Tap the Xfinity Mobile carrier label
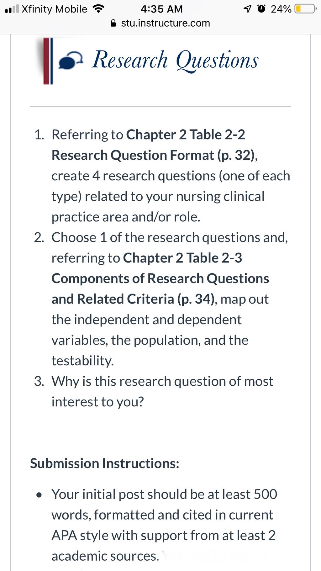The height and width of the screenshot is (571, 321). (55, 9)
